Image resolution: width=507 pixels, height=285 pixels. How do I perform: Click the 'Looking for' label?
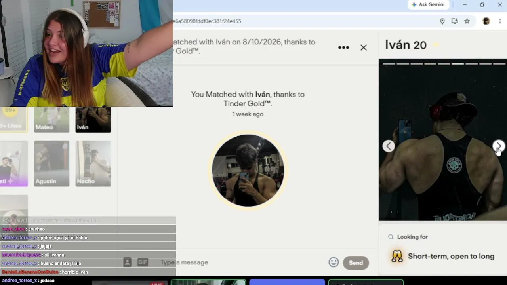click(x=412, y=237)
